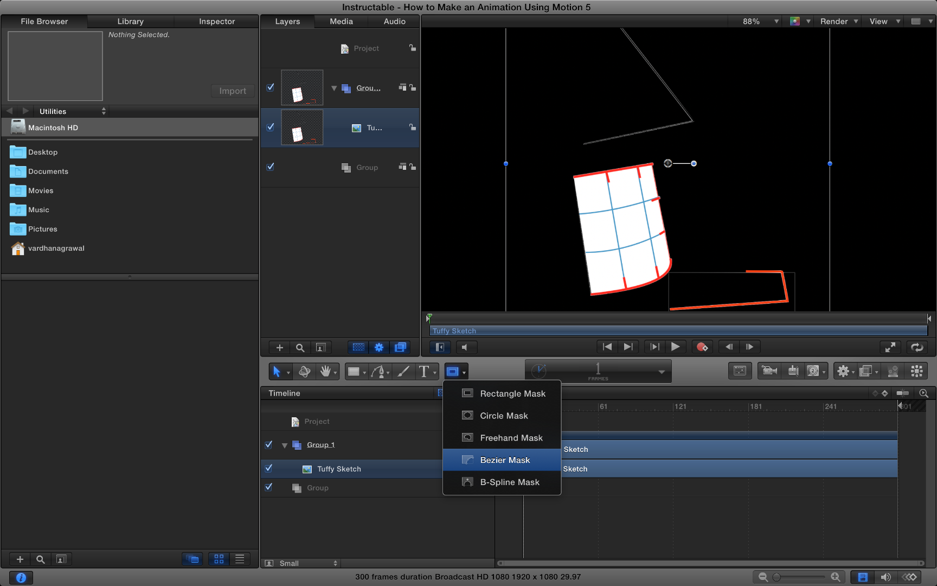Click the Tuffy Sketch mini-timeline bar
This screenshot has height=586, width=937.
click(x=678, y=330)
